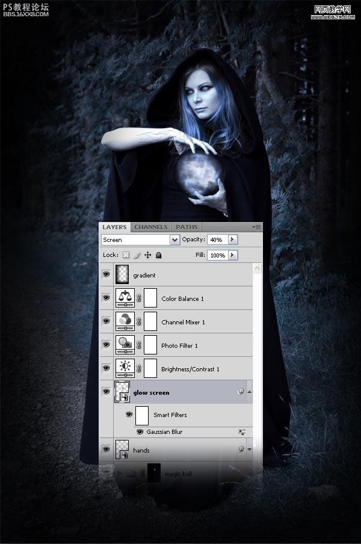This screenshot has height=544, width=361.
Task: Click the hands smart object thumbnail
Action: coord(122,450)
